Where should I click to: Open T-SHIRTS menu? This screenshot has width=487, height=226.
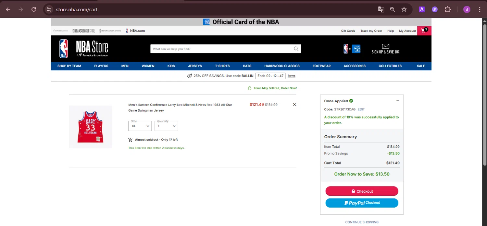(222, 66)
